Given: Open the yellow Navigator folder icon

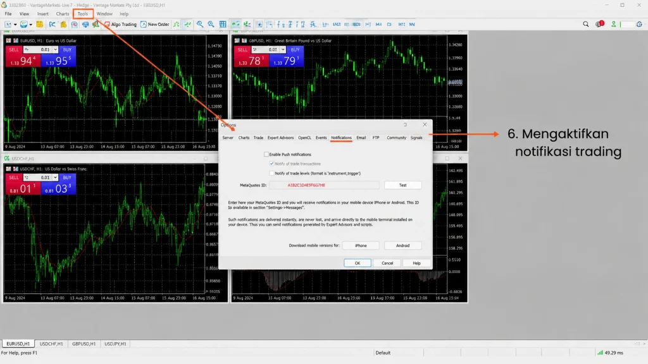Looking at the screenshot, I should (63, 25).
